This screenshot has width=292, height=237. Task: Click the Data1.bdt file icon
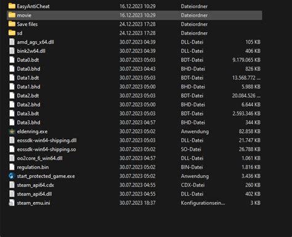pyautogui.click(x=12, y=78)
